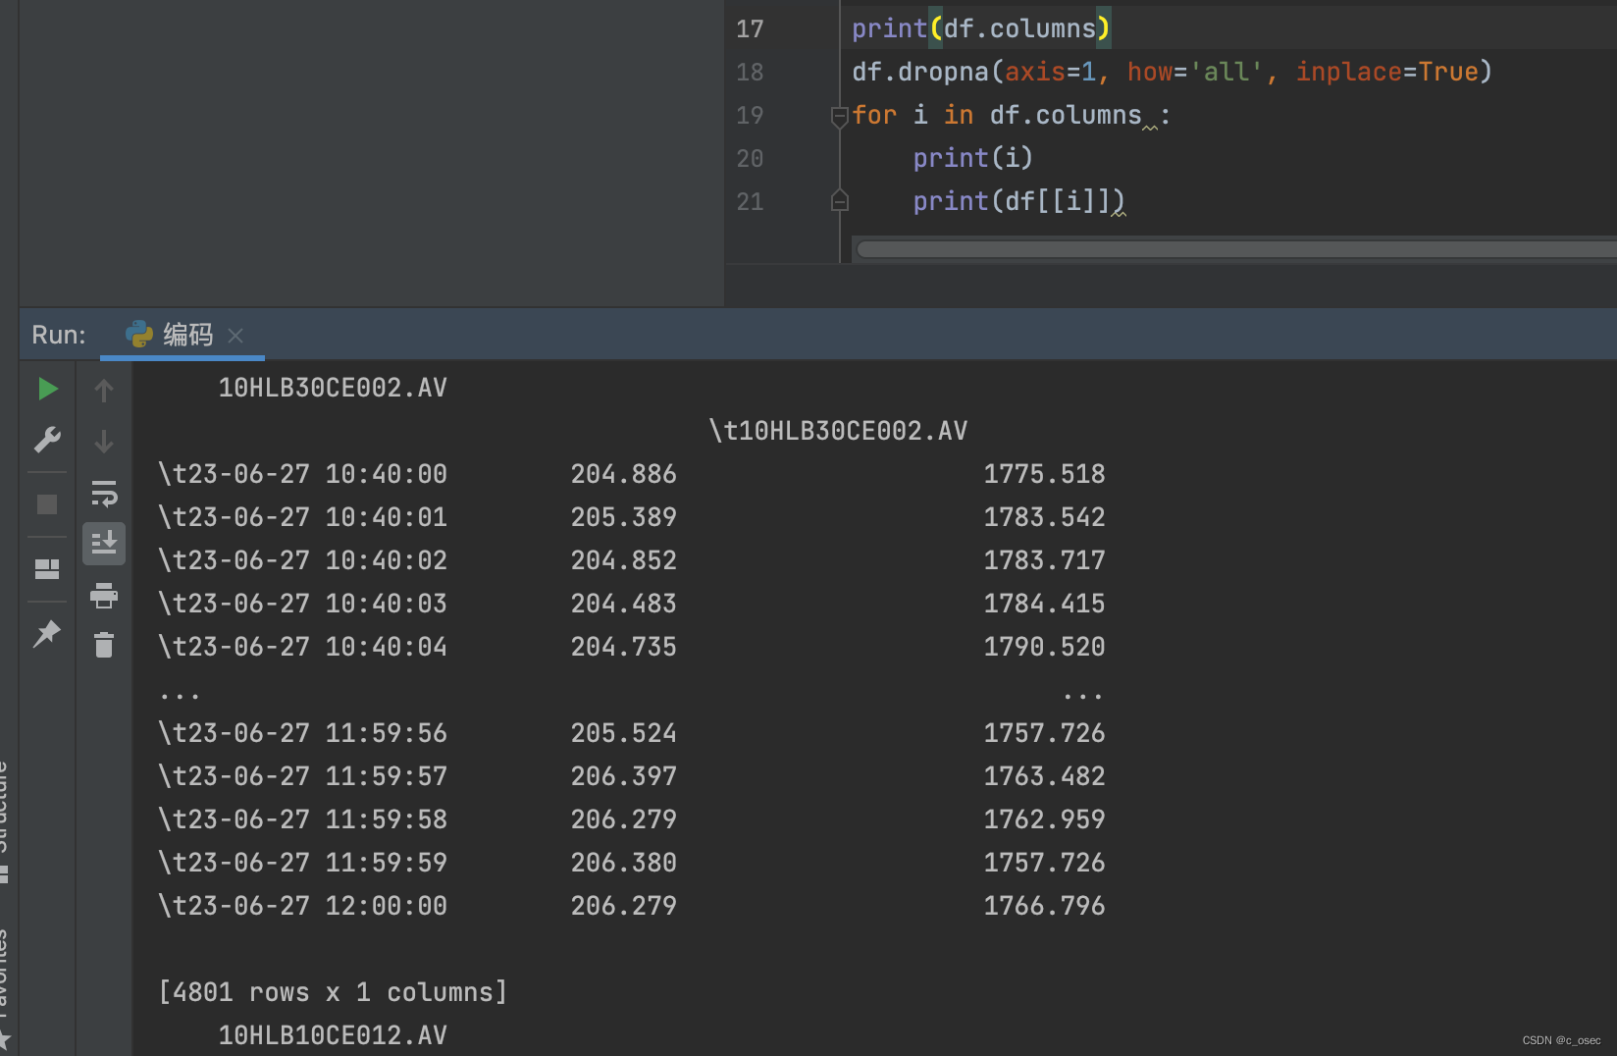Select the Run tool window label
1617x1056 pixels.
pyautogui.click(x=58, y=335)
